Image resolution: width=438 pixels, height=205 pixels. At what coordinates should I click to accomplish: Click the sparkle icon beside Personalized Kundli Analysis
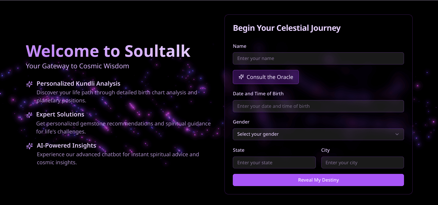pyautogui.click(x=29, y=84)
